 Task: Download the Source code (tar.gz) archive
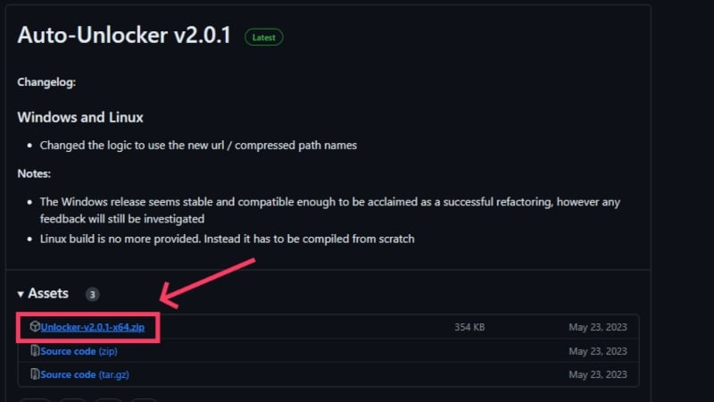click(85, 374)
